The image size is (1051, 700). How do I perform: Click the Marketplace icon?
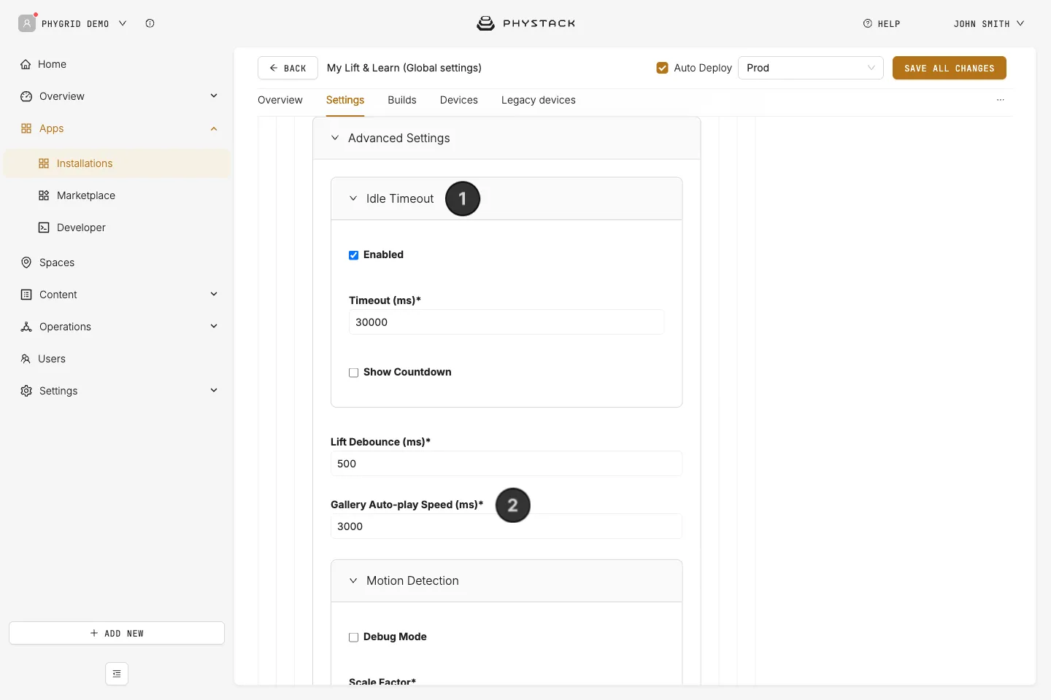[x=44, y=195]
